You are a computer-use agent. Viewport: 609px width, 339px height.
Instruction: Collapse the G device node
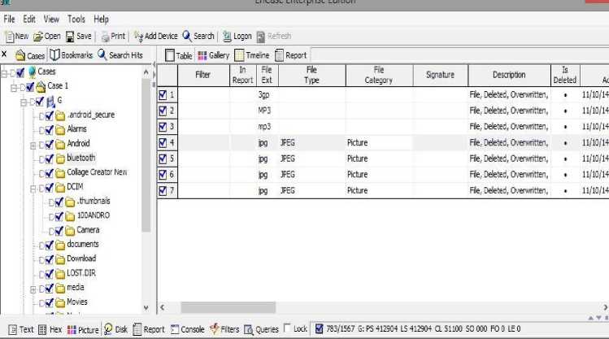[x=24, y=102]
